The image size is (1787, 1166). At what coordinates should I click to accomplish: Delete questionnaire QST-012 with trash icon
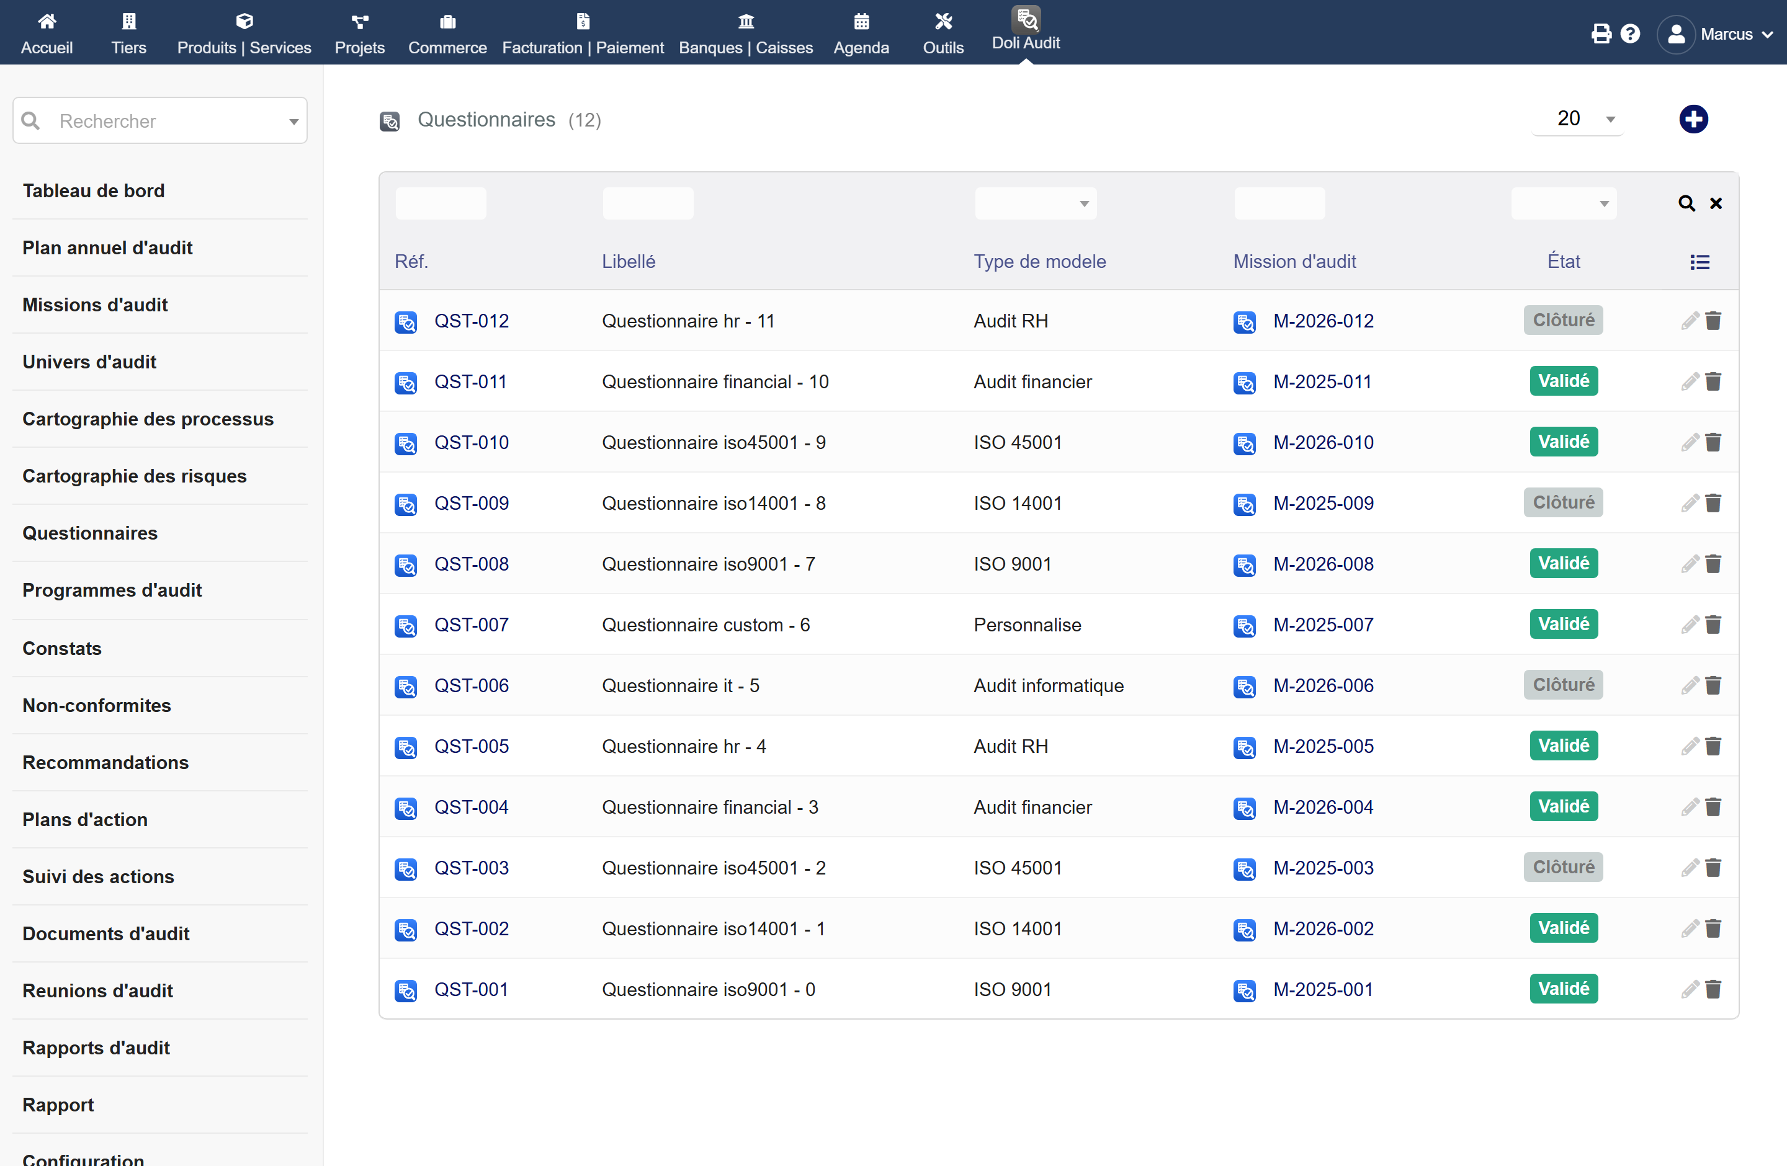(1713, 321)
